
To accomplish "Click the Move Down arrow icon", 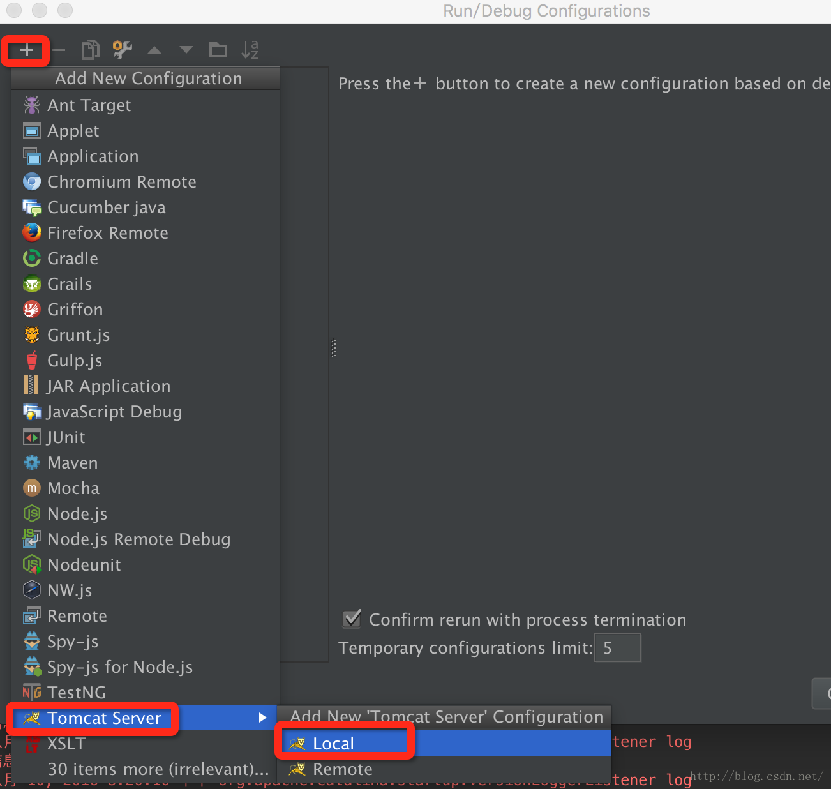I will click(186, 50).
